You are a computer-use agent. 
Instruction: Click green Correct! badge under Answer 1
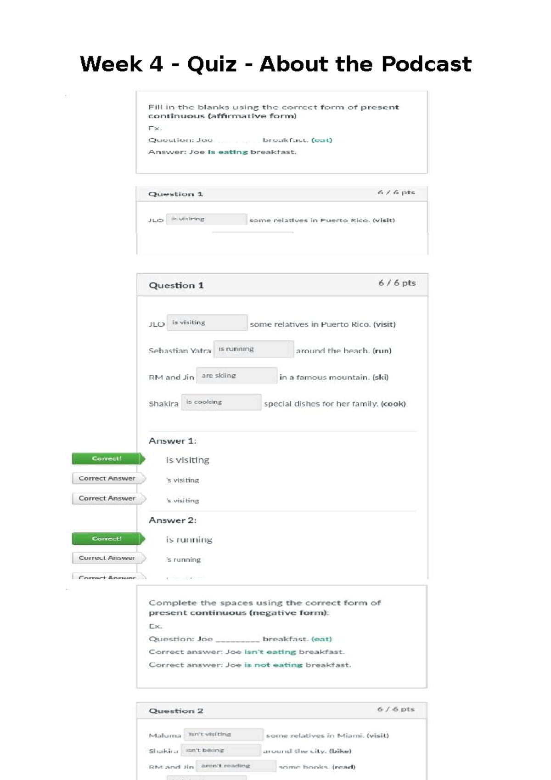point(107,458)
